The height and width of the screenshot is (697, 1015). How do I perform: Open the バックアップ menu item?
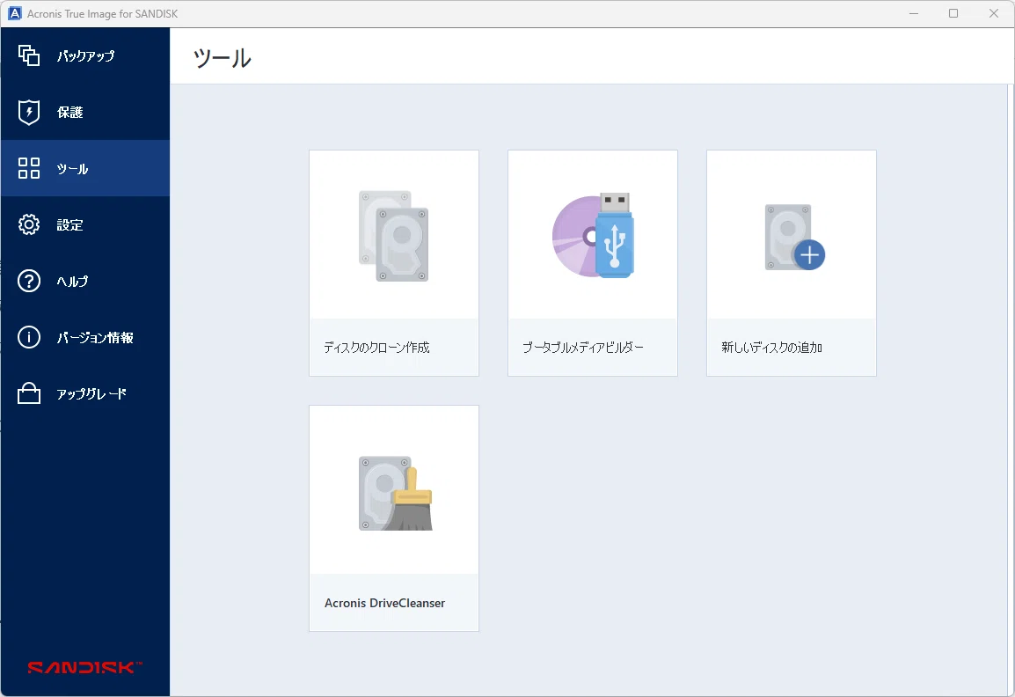85,55
